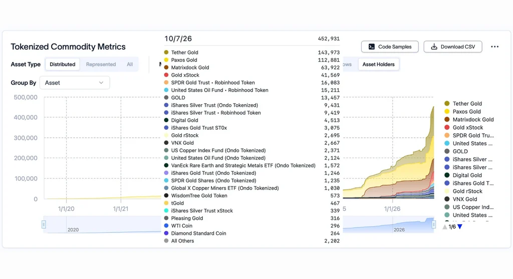Click tooltip date 10/7/26

pos(178,39)
